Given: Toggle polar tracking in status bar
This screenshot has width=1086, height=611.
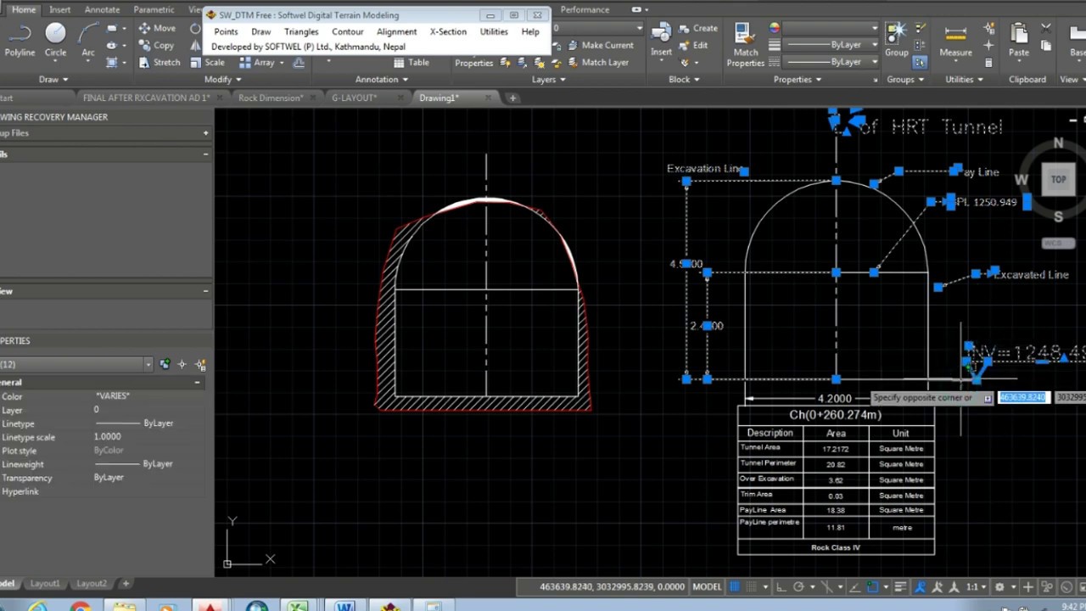Looking at the screenshot, I should 798,586.
